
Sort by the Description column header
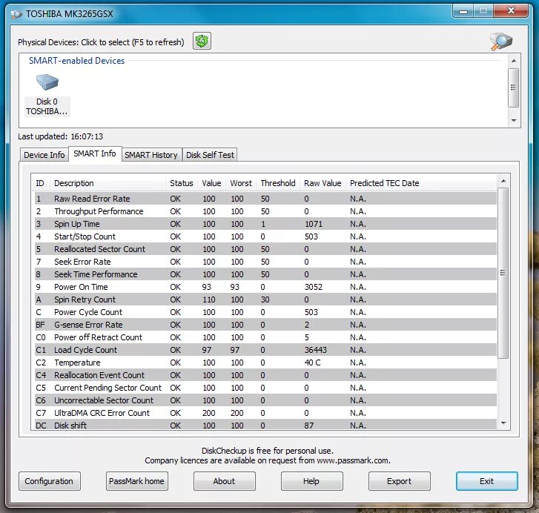pos(108,183)
